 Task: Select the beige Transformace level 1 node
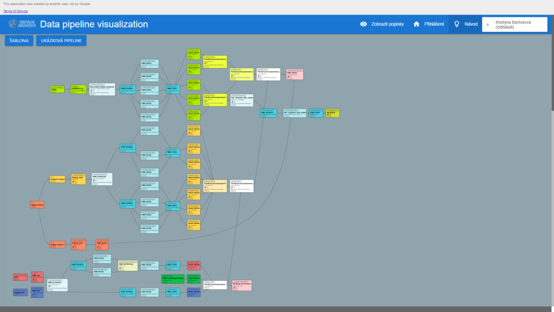click(215, 186)
